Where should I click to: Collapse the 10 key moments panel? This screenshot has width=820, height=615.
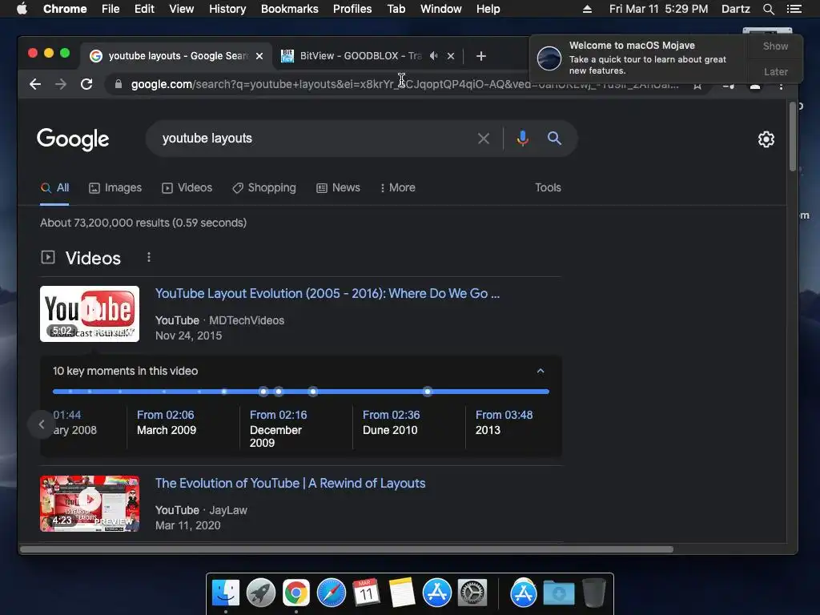coord(541,371)
